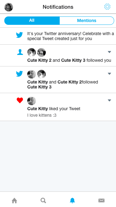Open search with magnifying glass icon
Image resolution: width=116 pixels, height=207 pixels.
[x=43, y=200]
